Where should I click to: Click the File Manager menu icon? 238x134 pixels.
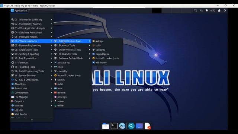(13, 97)
